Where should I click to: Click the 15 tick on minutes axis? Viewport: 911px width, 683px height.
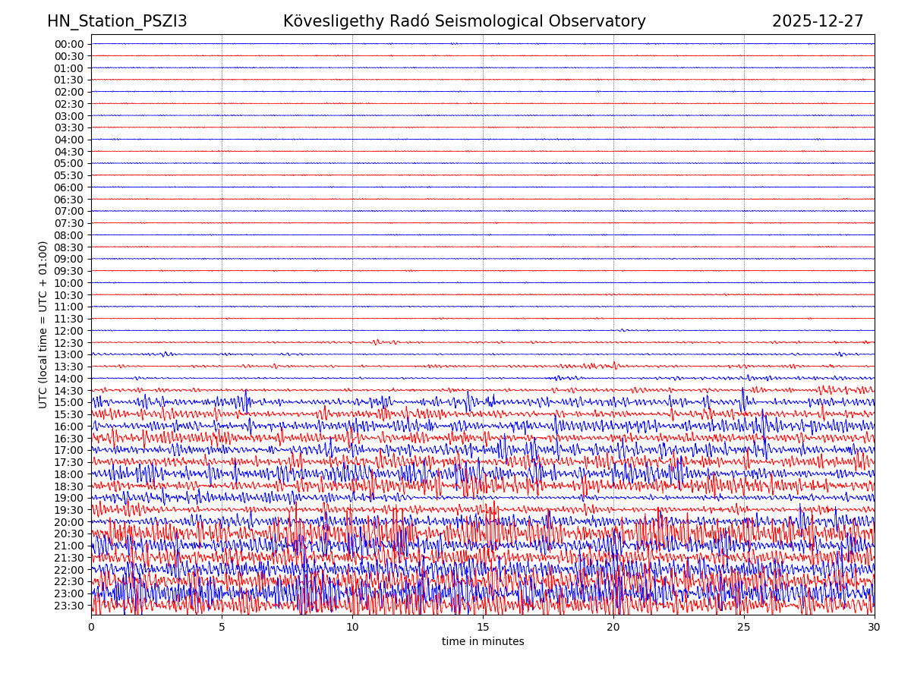pos(483,627)
